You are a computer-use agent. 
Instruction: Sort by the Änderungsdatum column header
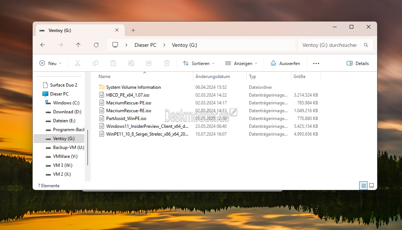coord(213,77)
